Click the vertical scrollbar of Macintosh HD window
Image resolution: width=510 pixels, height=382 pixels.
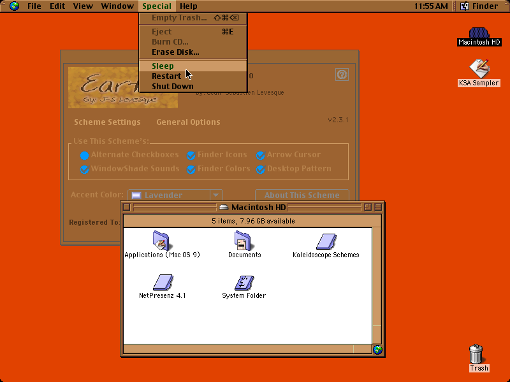click(377, 286)
